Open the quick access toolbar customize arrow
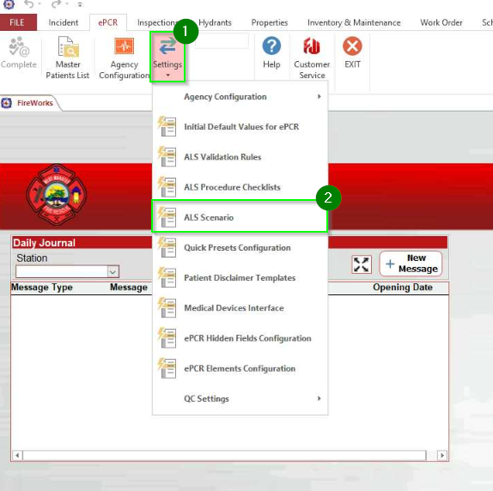This screenshot has height=491, width=493. [x=80, y=4]
